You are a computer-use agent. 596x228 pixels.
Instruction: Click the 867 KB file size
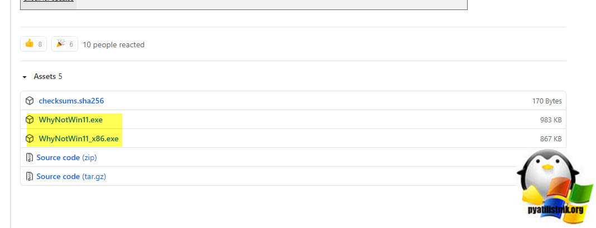pos(550,139)
